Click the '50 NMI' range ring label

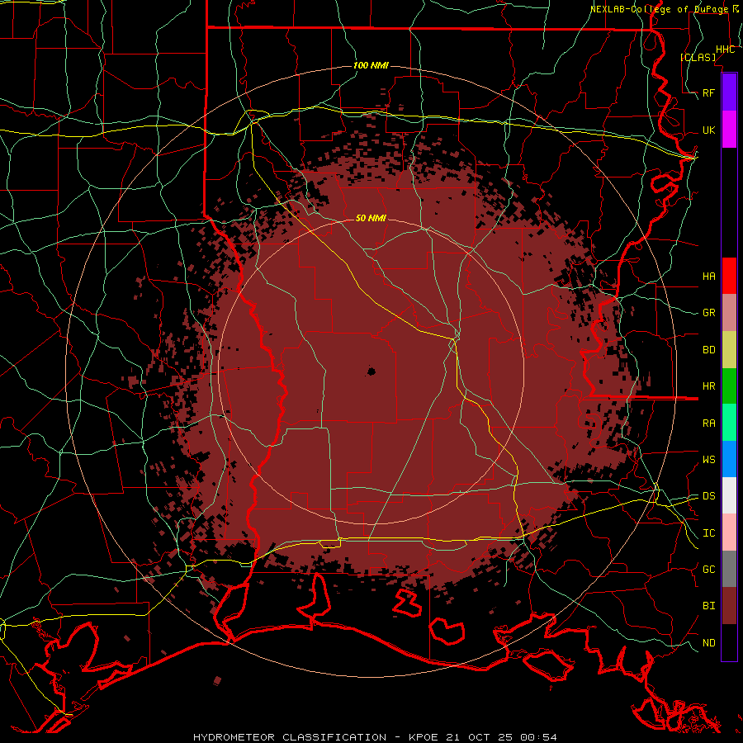pyautogui.click(x=371, y=218)
